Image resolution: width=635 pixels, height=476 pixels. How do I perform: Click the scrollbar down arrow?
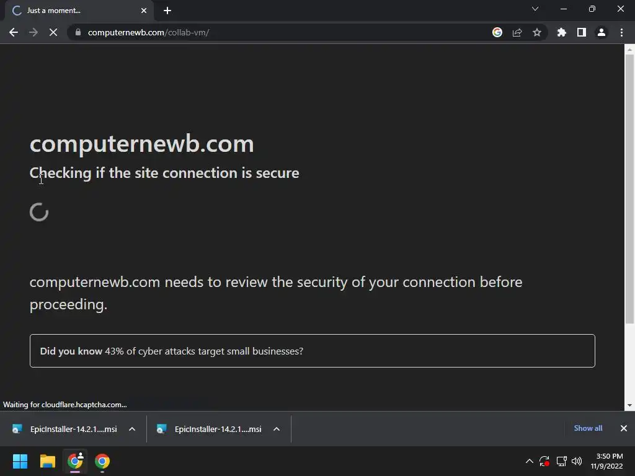(629, 405)
